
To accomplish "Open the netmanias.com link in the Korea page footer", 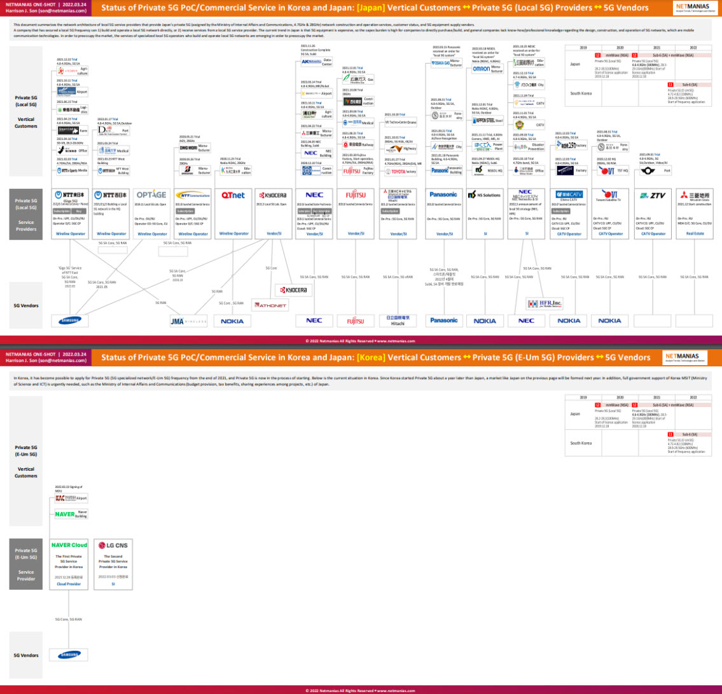I will (396, 691).
